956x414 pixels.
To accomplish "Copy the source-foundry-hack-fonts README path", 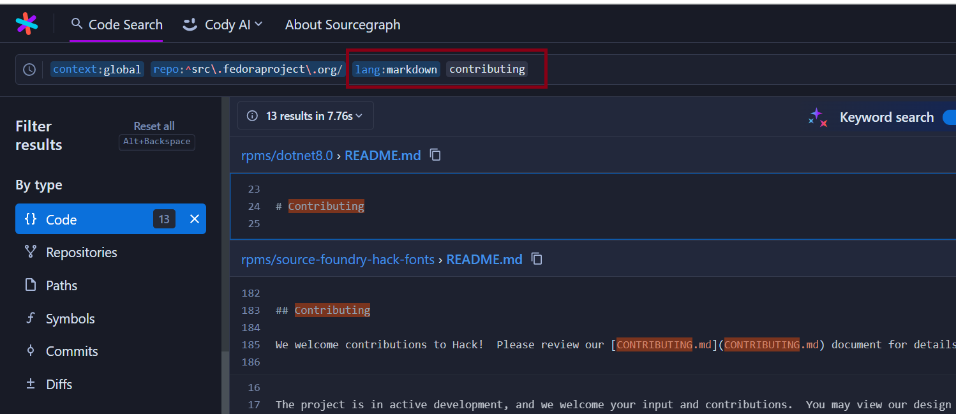I will point(536,259).
